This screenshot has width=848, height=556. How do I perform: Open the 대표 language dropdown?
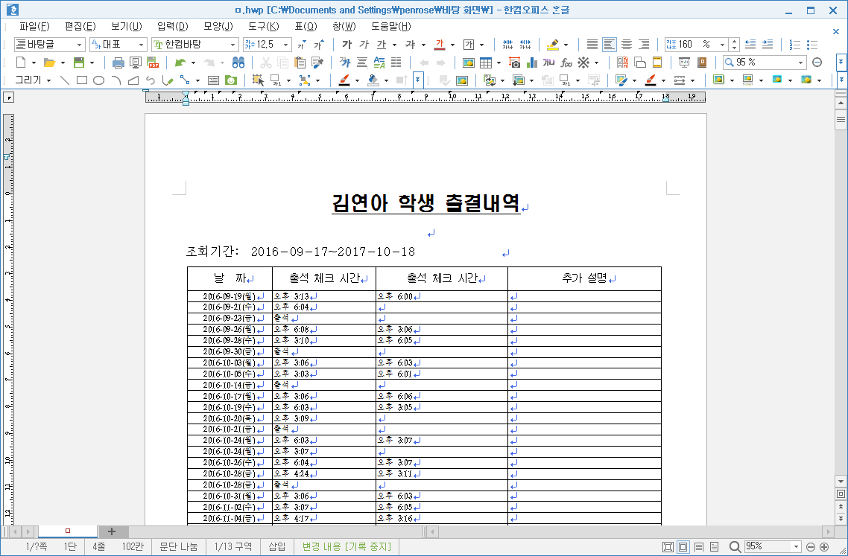(x=141, y=45)
